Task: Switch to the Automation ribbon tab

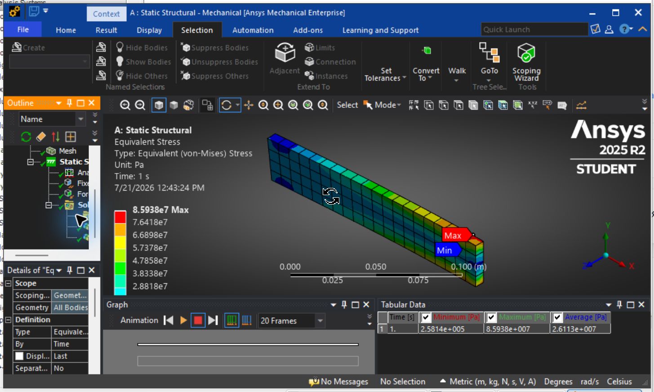Action: [253, 30]
